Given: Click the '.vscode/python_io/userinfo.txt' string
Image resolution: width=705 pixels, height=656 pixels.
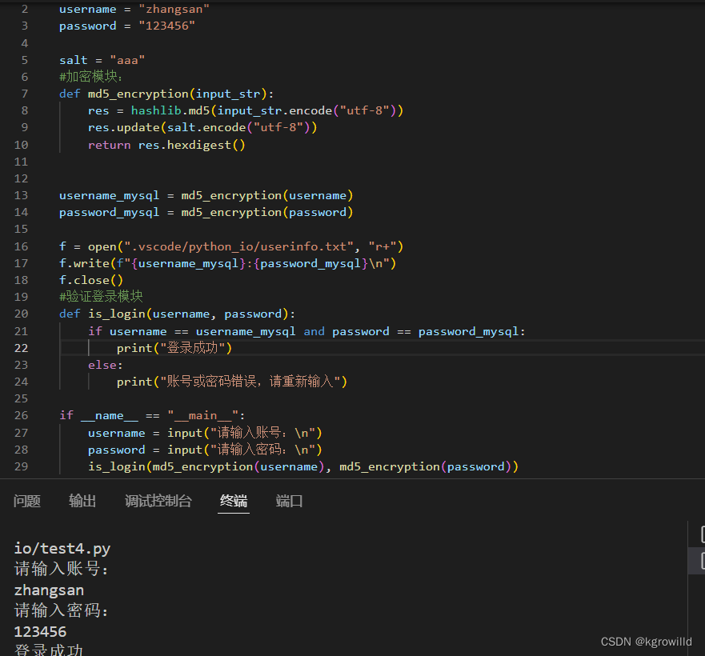Looking at the screenshot, I should tap(238, 246).
